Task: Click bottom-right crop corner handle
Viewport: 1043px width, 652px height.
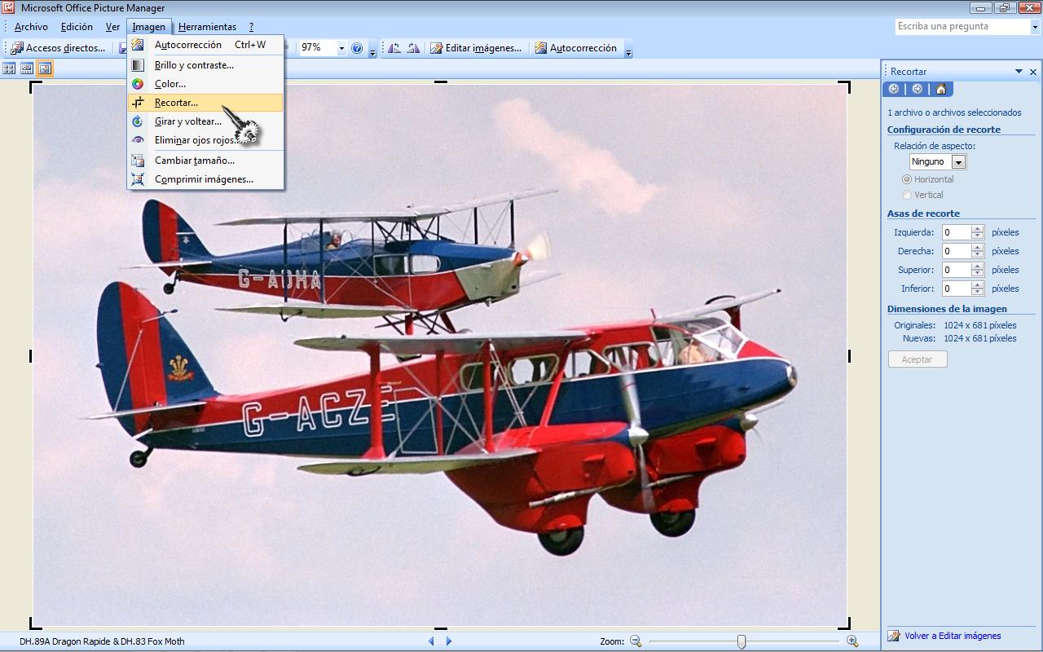Action: click(844, 623)
